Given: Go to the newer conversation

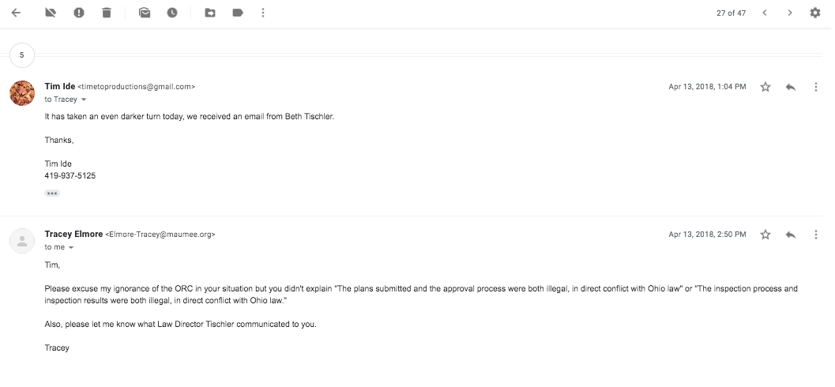Looking at the screenshot, I should (x=764, y=13).
